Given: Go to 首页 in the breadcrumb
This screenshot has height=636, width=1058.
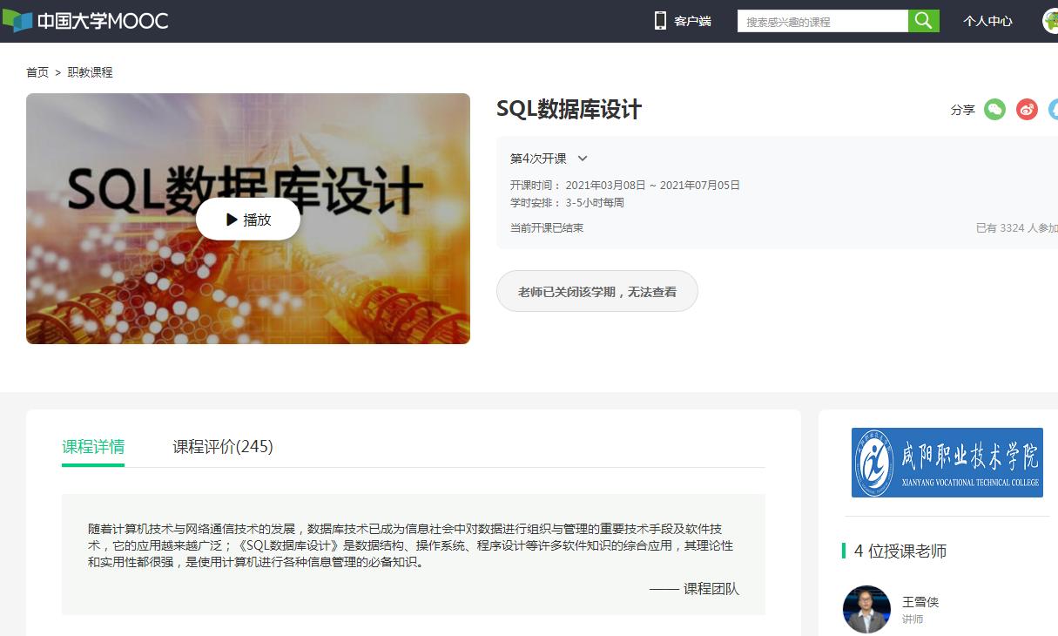Looking at the screenshot, I should (37, 72).
